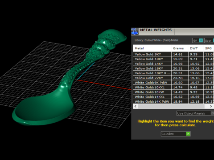This screenshot has width=214, height=160.
Task: Select the White Gold:10KX1 row
Action: tap(173, 88)
